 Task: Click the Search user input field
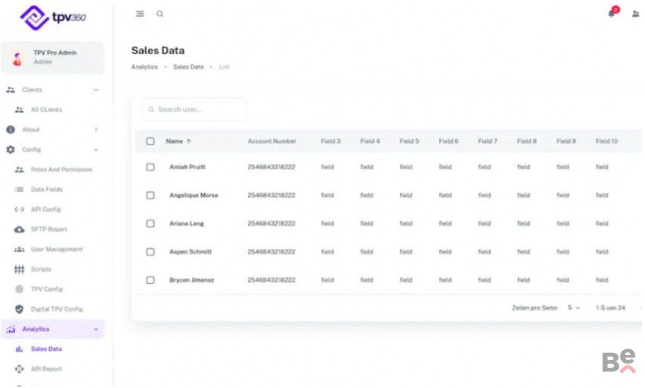point(197,109)
